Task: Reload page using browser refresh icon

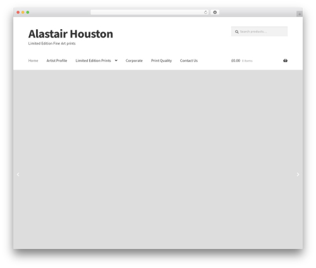Action: tap(205, 13)
